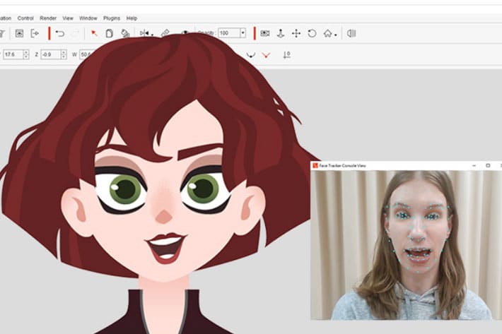Select the four-way move arrows tool
Image resolution: width=502 pixels, height=334 pixels.
296,33
